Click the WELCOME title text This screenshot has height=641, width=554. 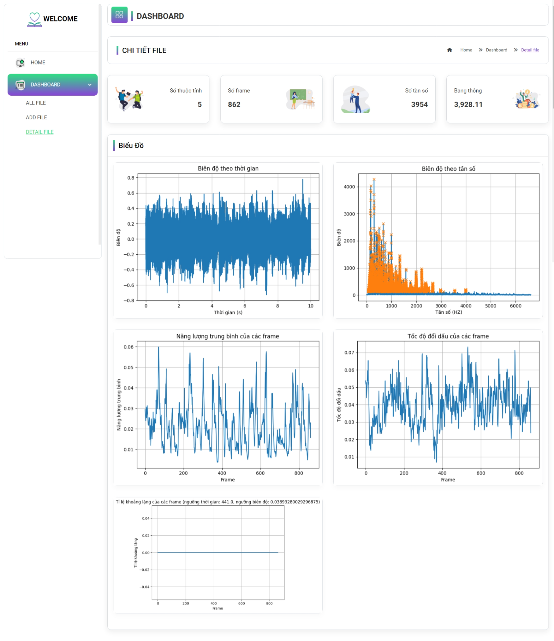[60, 19]
